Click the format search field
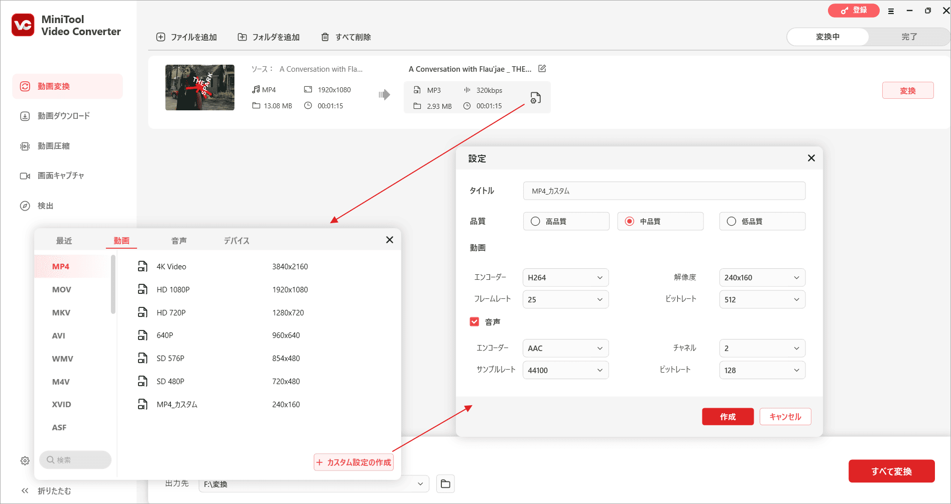The image size is (951, 504). 75,460
